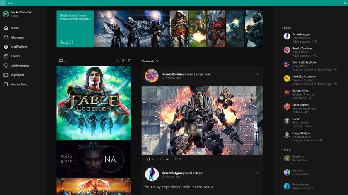Open Assassin's Creed featured thumbnail
Screen dimensions: 348x195
click(x=179, y=29)
